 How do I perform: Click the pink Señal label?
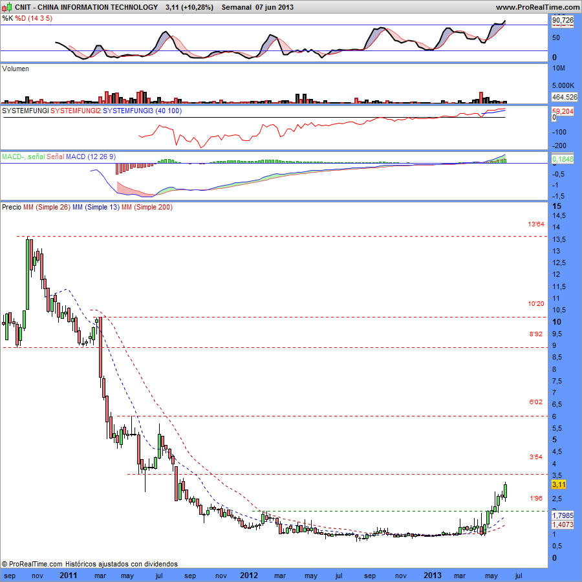click(x=56, y=156)
